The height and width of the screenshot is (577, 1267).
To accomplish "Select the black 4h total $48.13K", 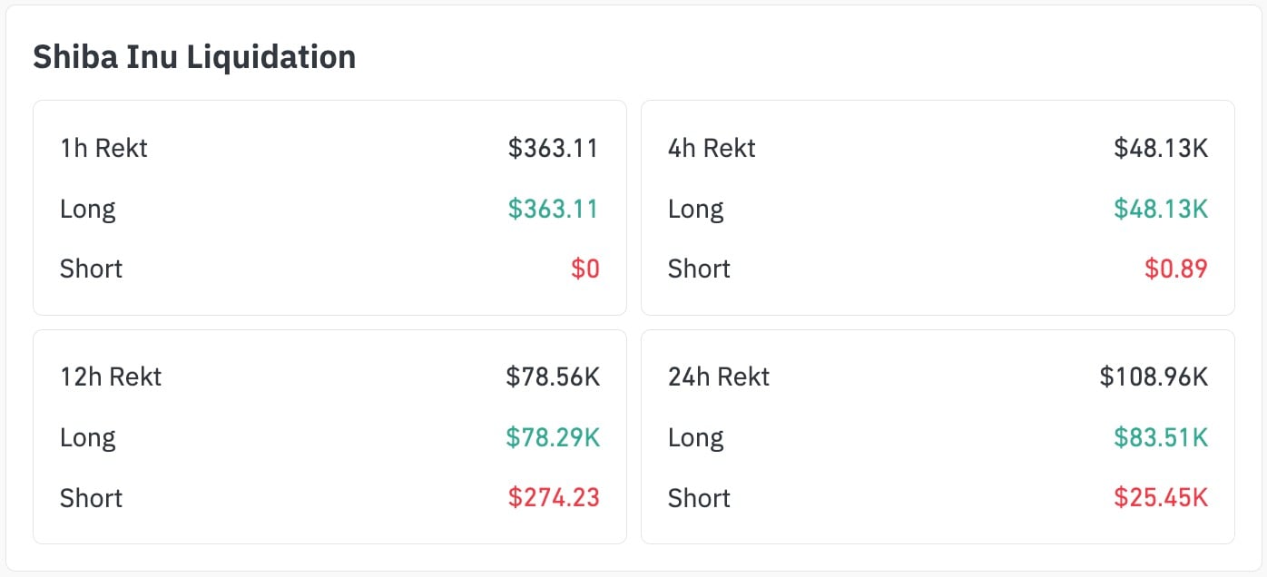I will 1161,149.
